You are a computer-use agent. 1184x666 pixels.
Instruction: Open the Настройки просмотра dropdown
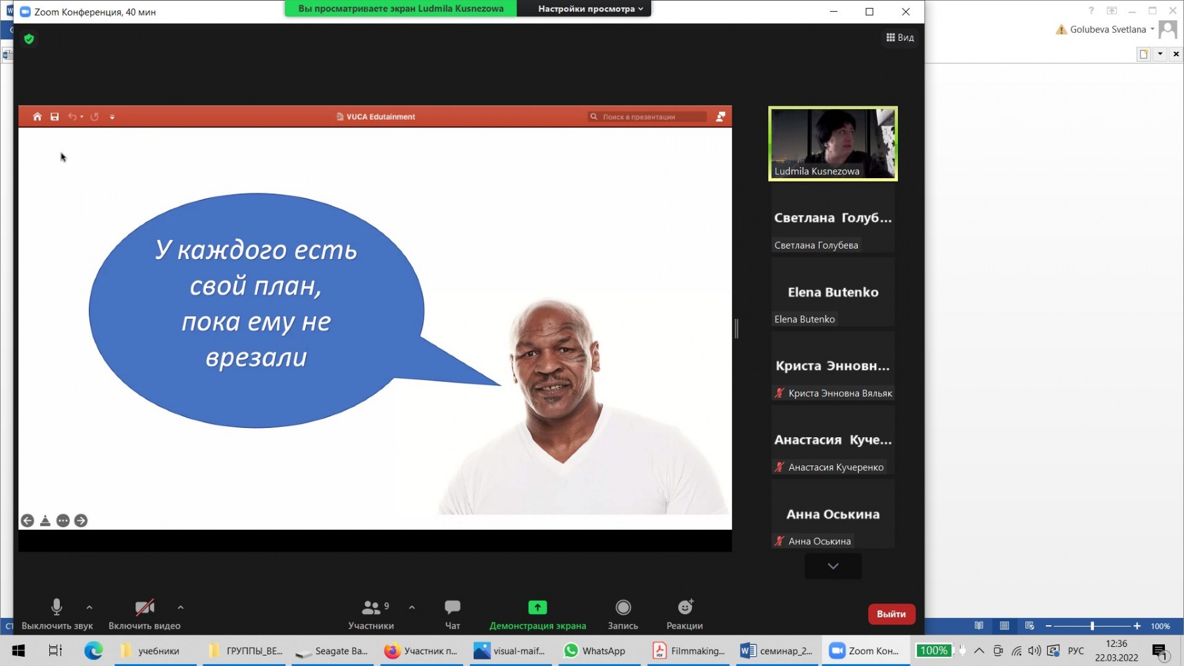(x=590, y=9)
